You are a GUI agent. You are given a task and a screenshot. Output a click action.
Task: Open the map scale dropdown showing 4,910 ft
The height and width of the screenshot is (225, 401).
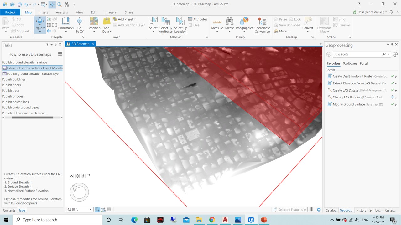point(90,209)
